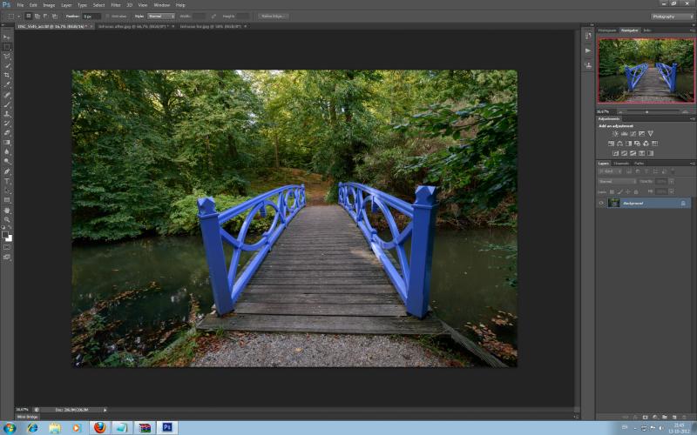Select the Rectangular Marquee tool in toolbox
The image size is (697, 435).
point(7,47)
